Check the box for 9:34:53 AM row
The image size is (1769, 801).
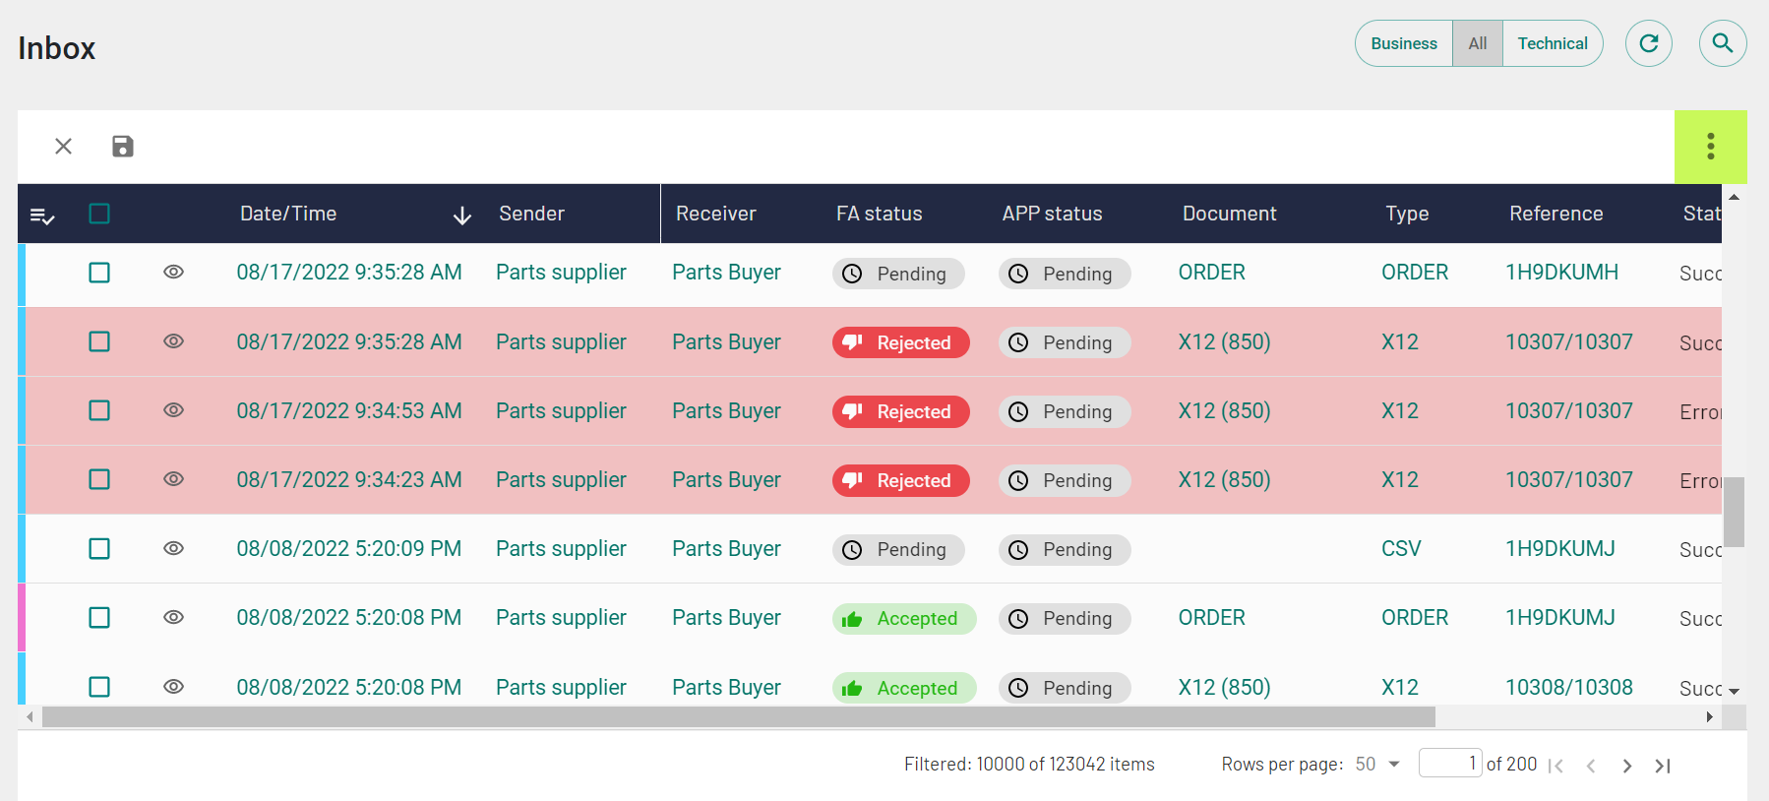(x=99, y=410)
